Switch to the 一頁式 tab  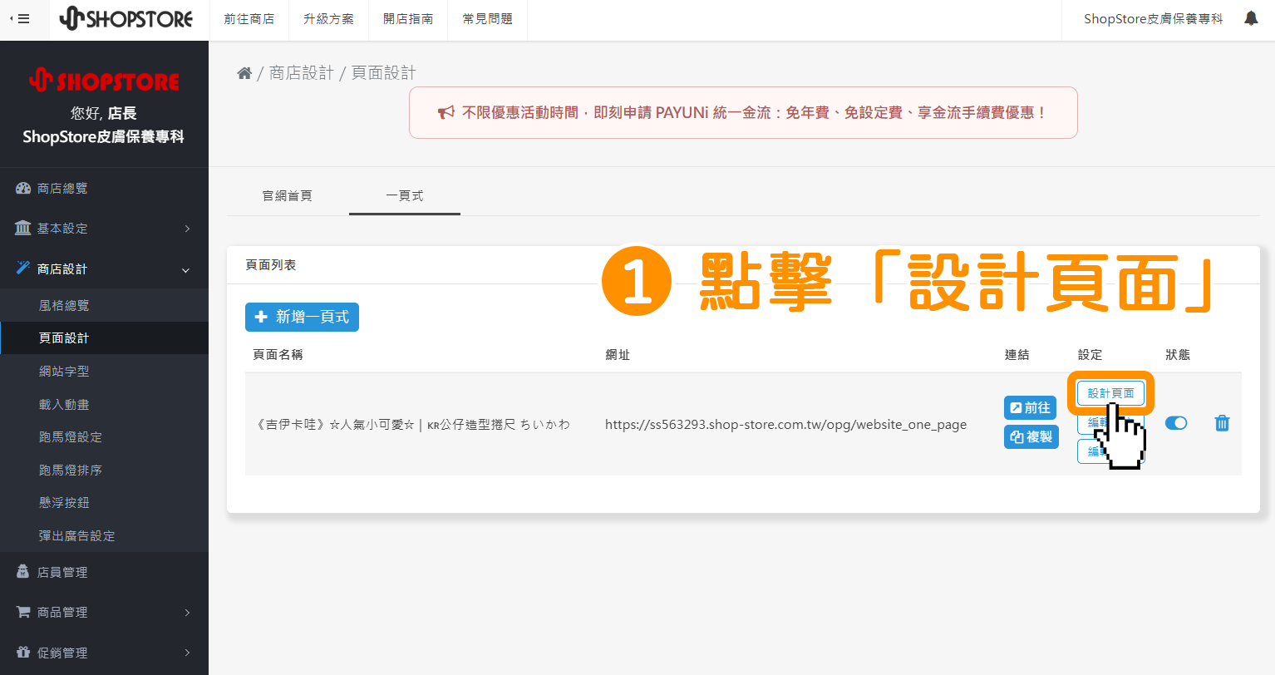405,195
